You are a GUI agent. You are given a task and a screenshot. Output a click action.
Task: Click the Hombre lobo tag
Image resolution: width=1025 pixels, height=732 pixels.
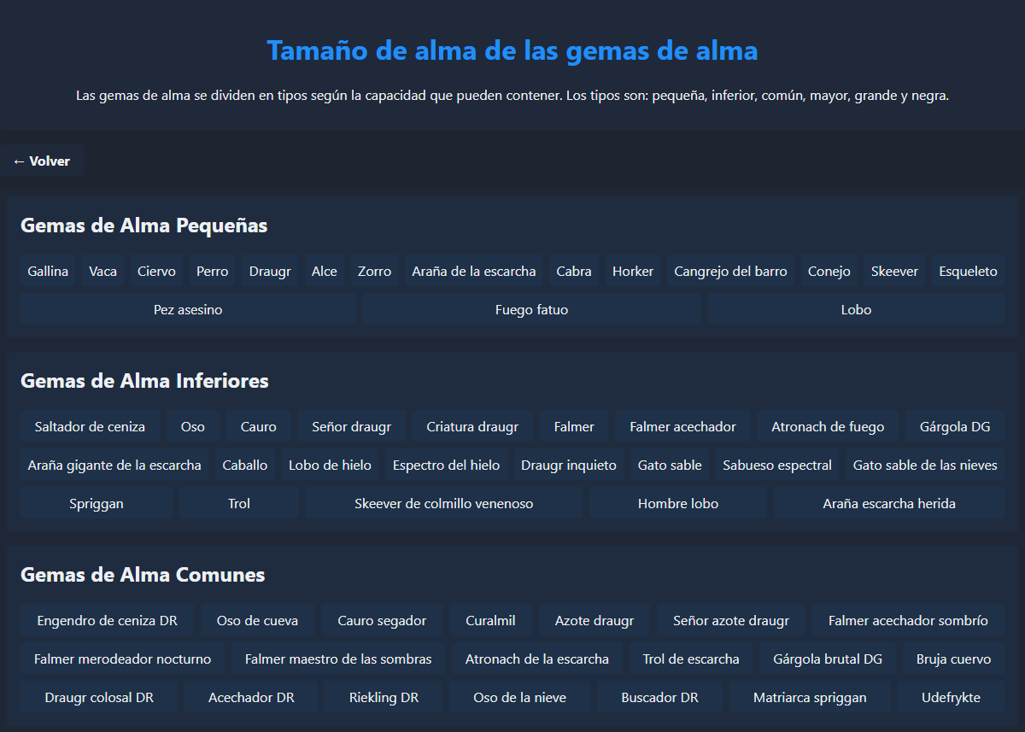pos(678,503)
